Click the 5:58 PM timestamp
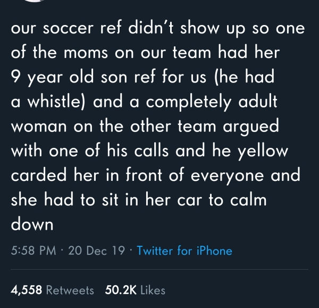This screenshot has height=308, width=319. pyautogui.click(x=33, y=251)
